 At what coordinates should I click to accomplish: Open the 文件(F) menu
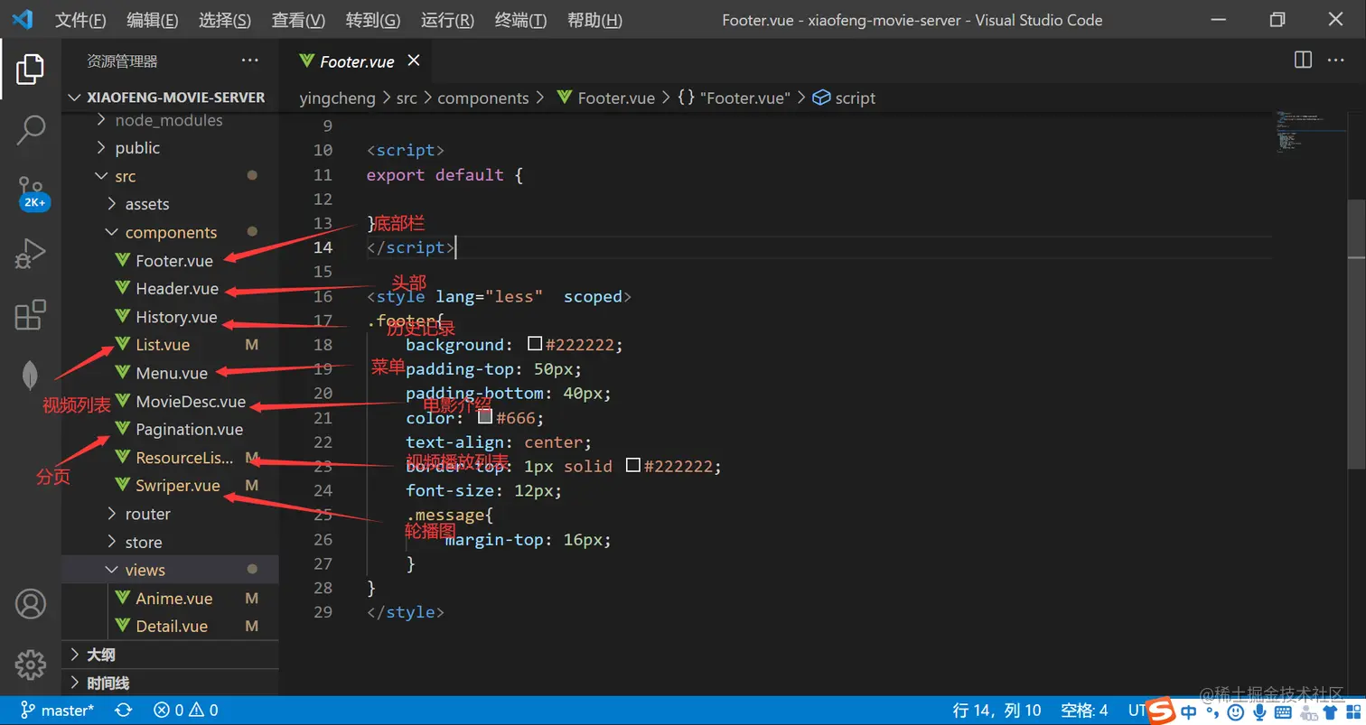[x=80, y=20]
